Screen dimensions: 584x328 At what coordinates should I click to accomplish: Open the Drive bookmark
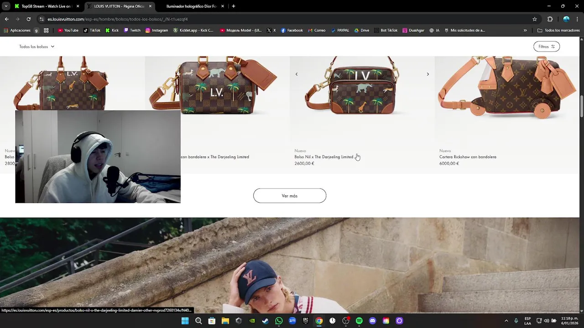pos(362,31)
